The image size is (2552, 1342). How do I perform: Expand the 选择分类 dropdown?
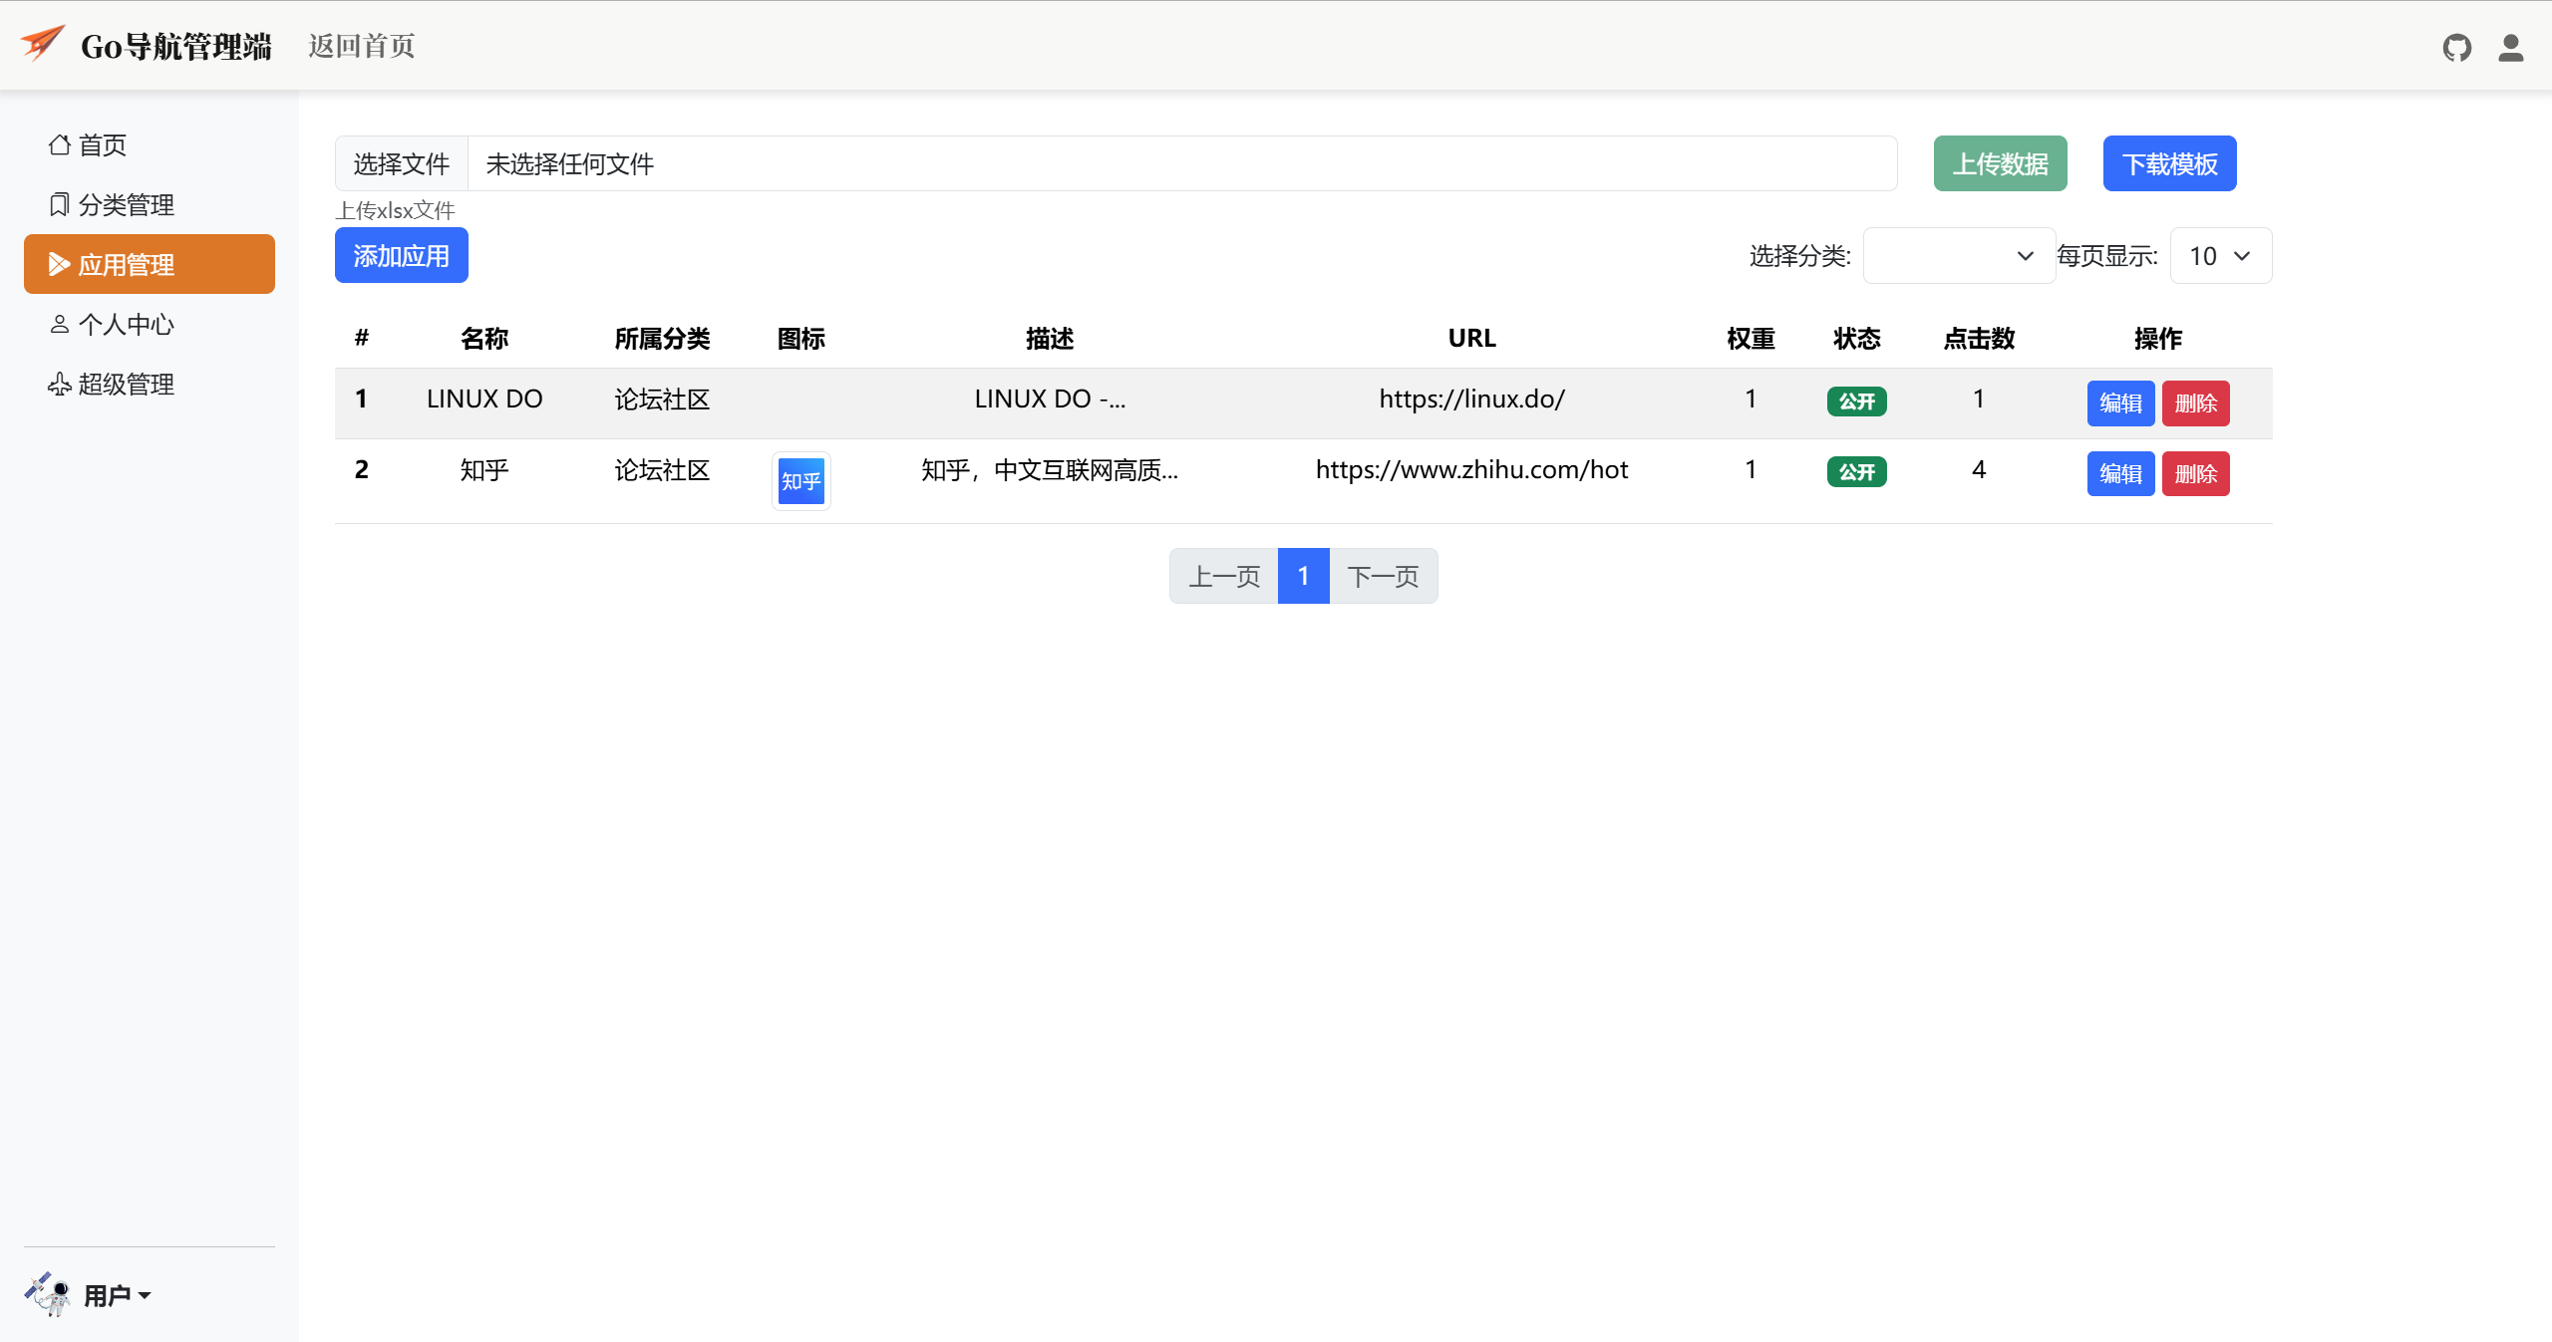tap(1958, 256)
